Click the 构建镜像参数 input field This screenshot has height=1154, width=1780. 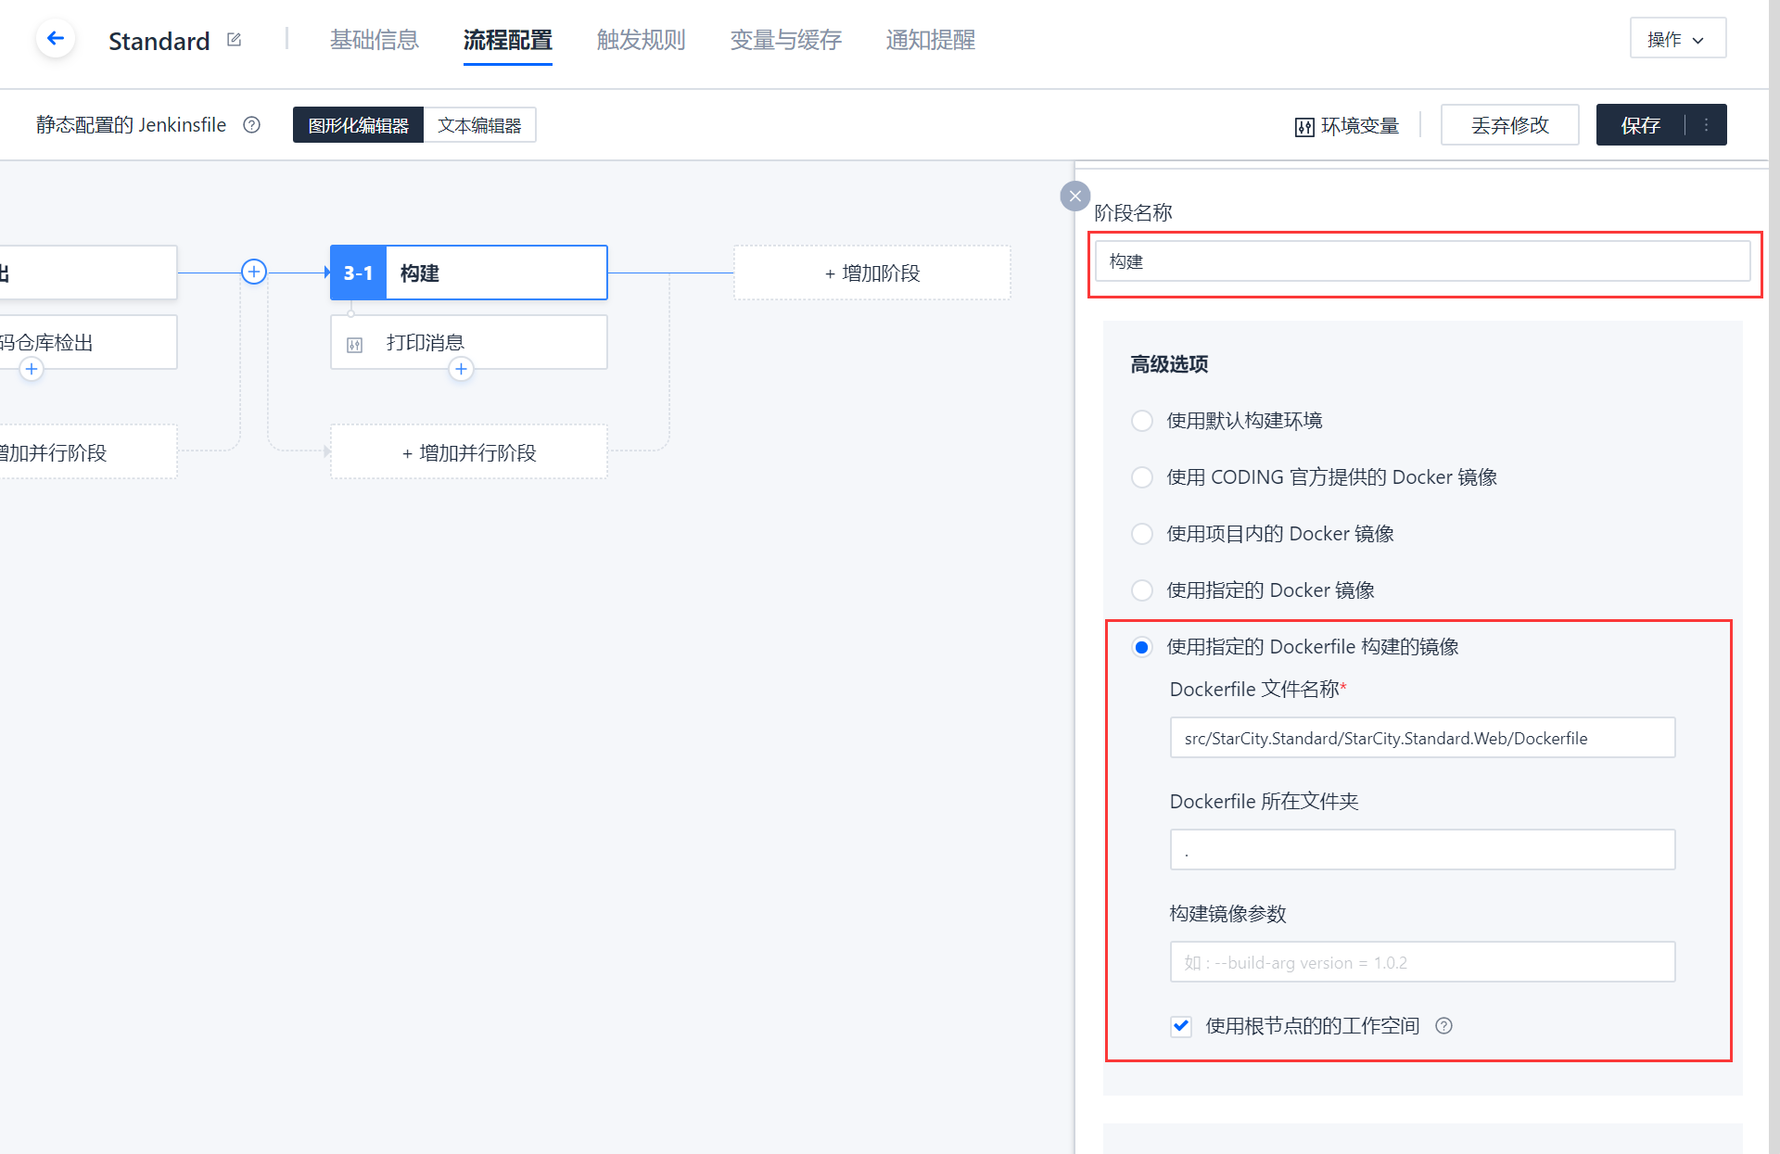(x=1421, y=962)
